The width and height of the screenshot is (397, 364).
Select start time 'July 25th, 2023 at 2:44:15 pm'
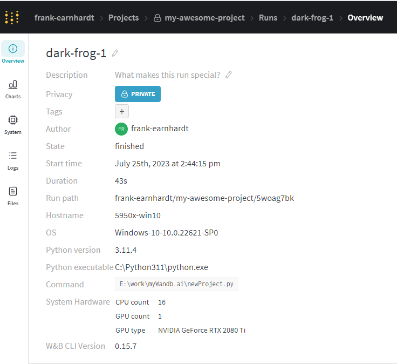pos(168,164)
